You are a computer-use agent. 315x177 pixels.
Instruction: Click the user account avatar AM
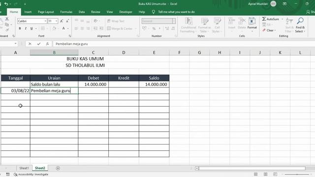pos(273,4)
